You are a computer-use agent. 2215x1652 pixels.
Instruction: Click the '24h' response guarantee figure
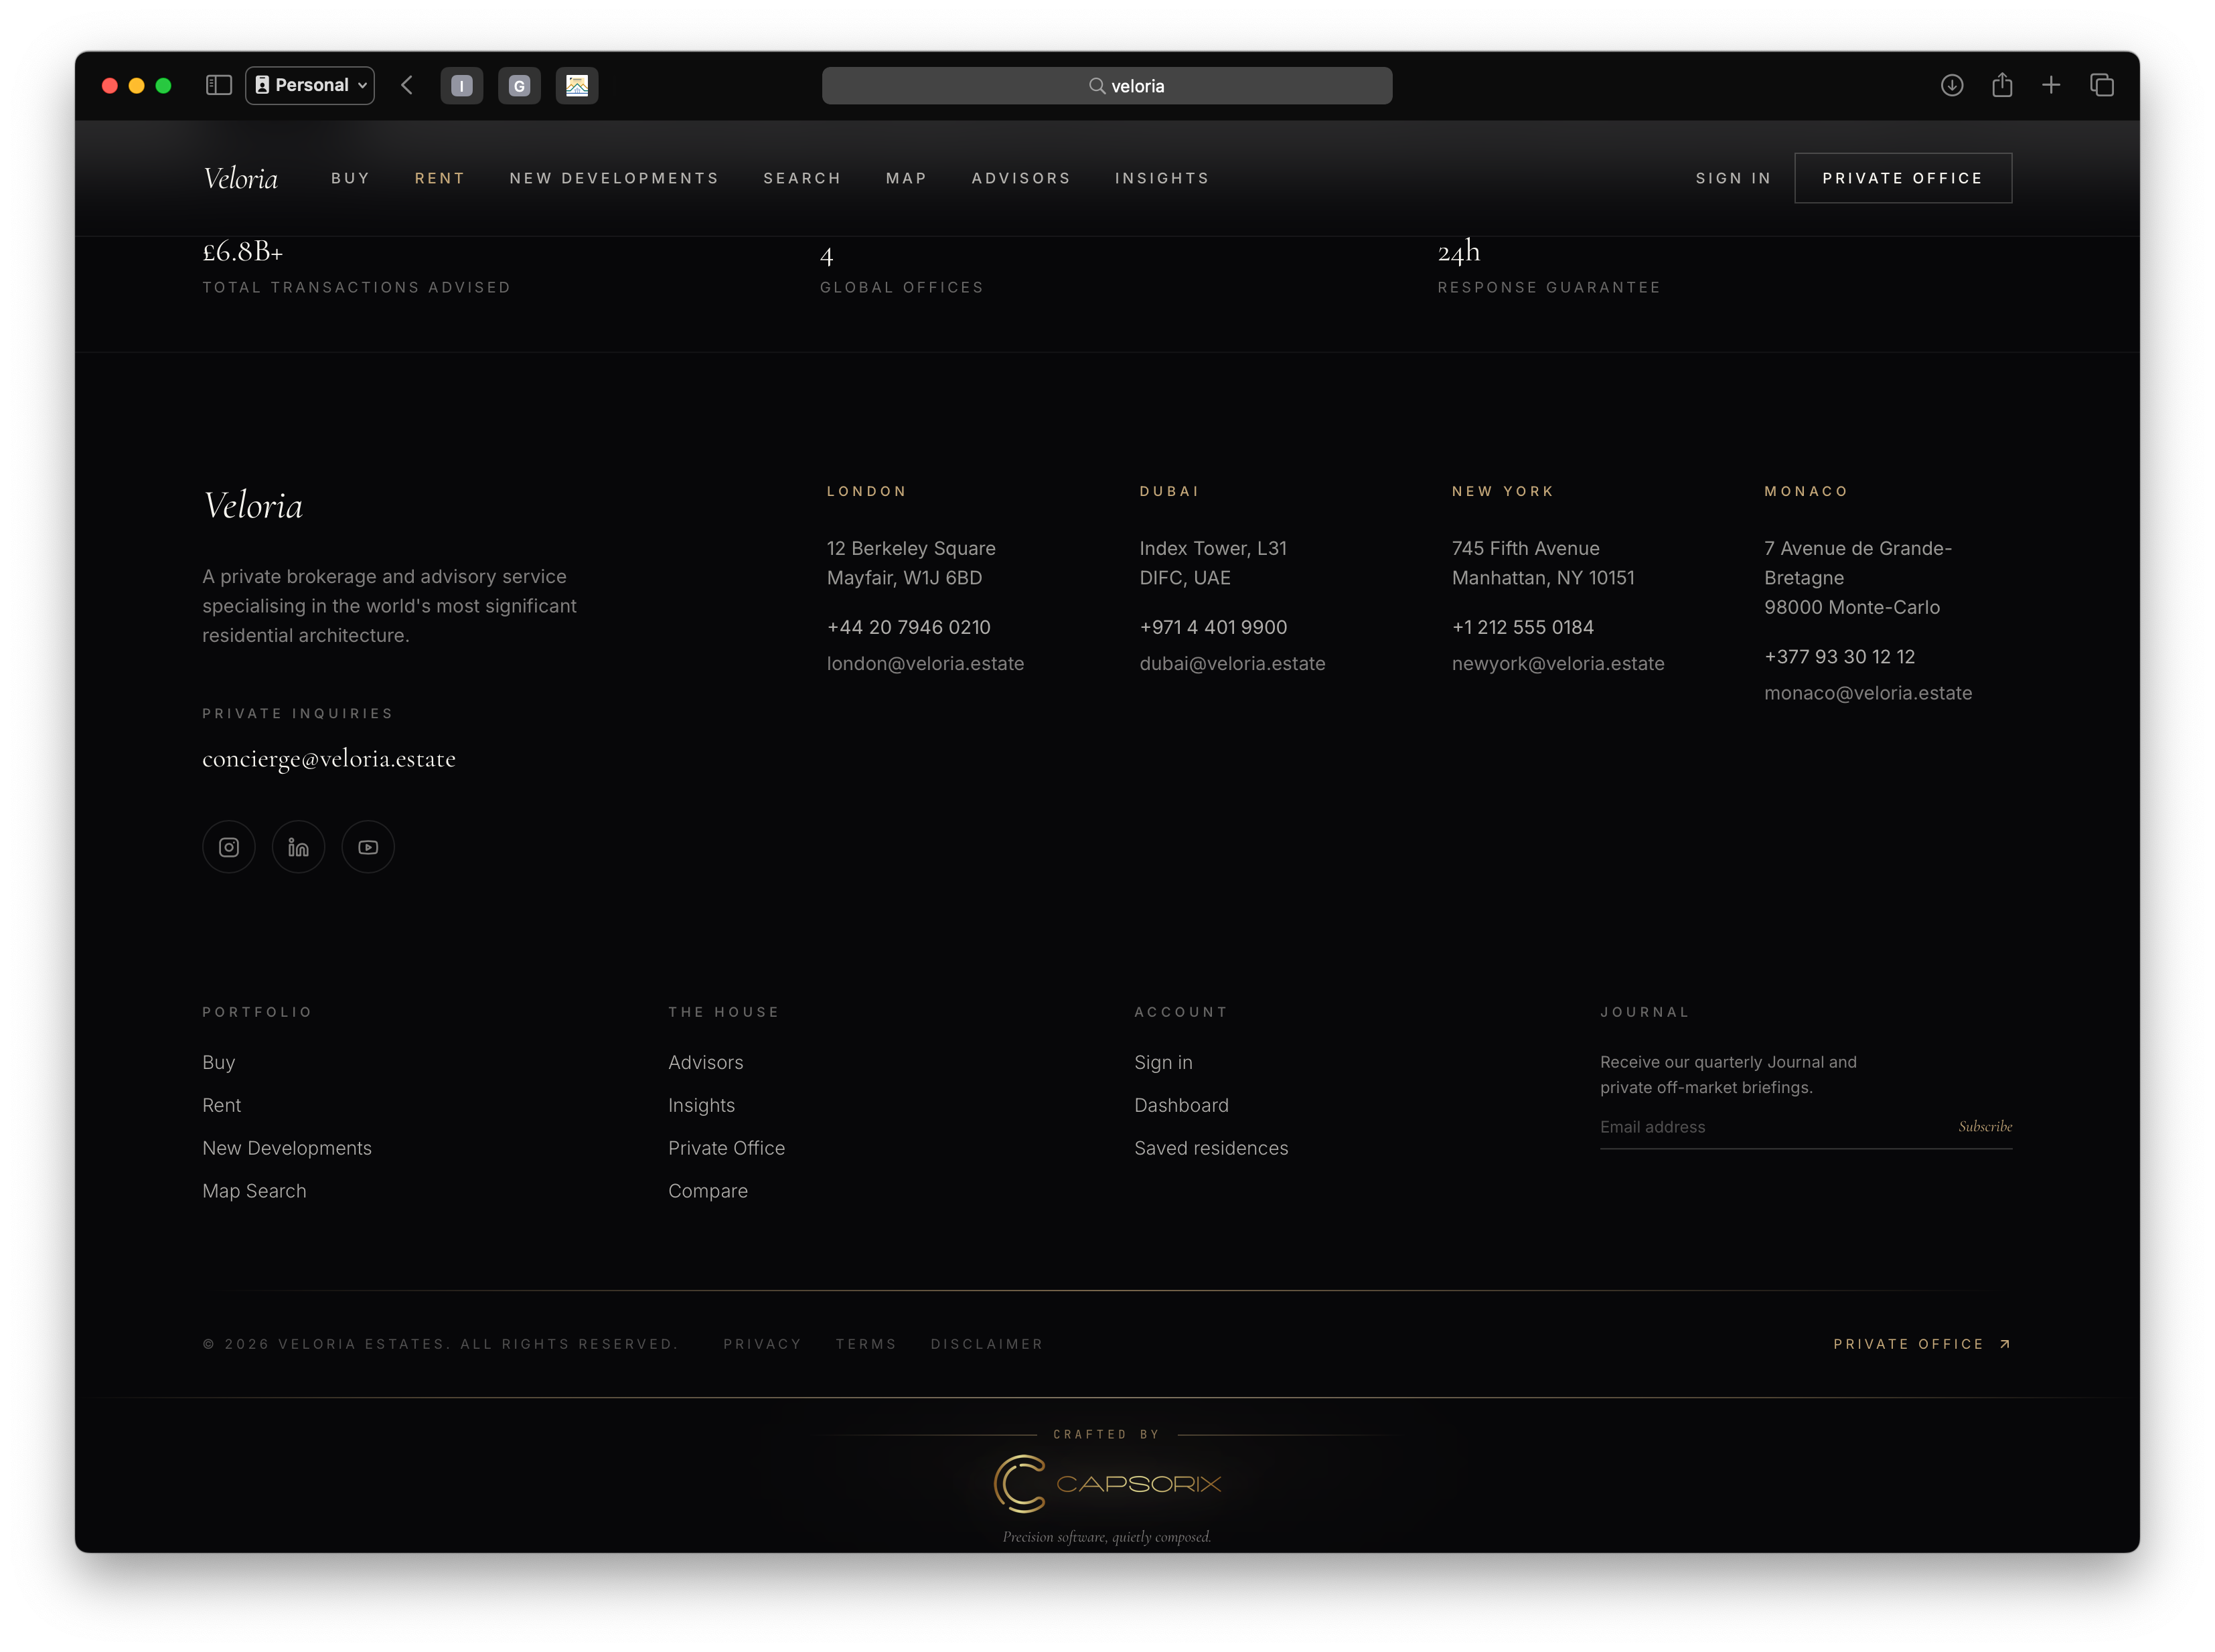point(1458,252)
